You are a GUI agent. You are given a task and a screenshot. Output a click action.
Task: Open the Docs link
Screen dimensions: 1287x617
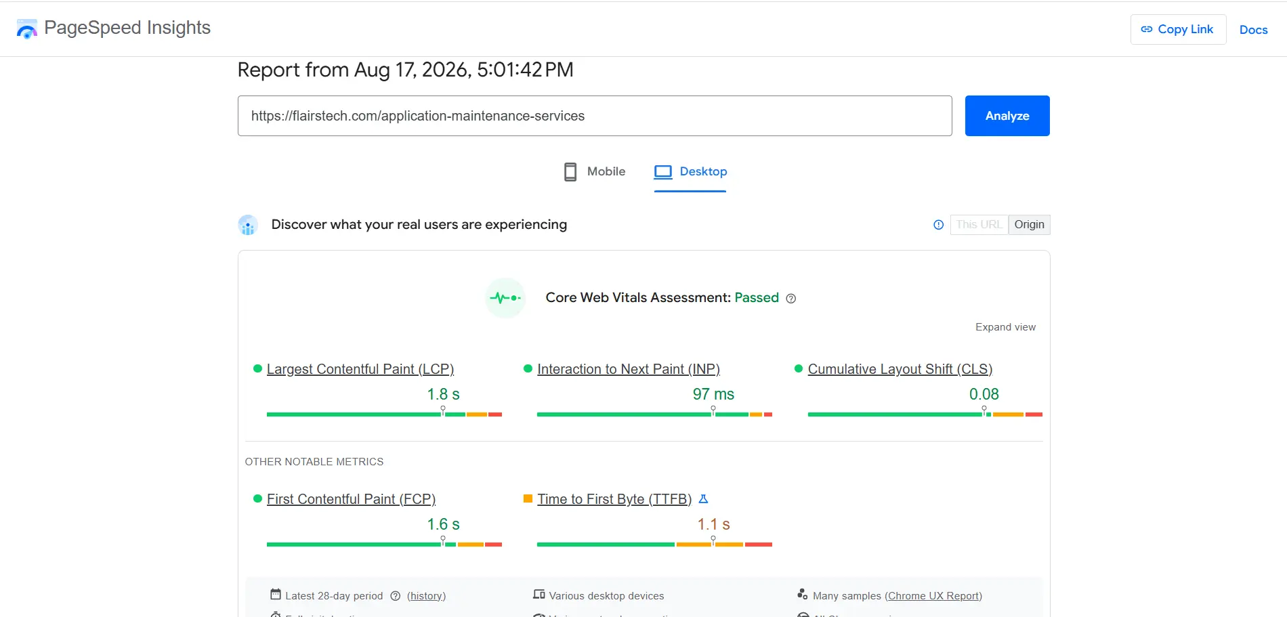(1253, 30)
